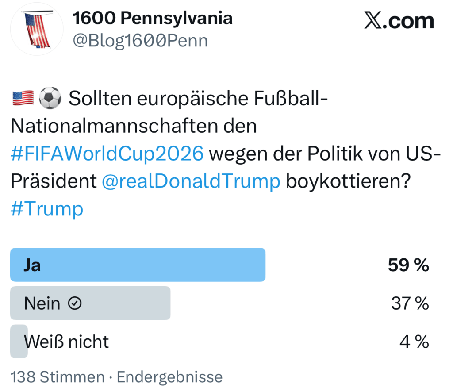This screenshot has width=453, height=388.
Task: Click the Endergebnisse label
Action: (169, 377)
